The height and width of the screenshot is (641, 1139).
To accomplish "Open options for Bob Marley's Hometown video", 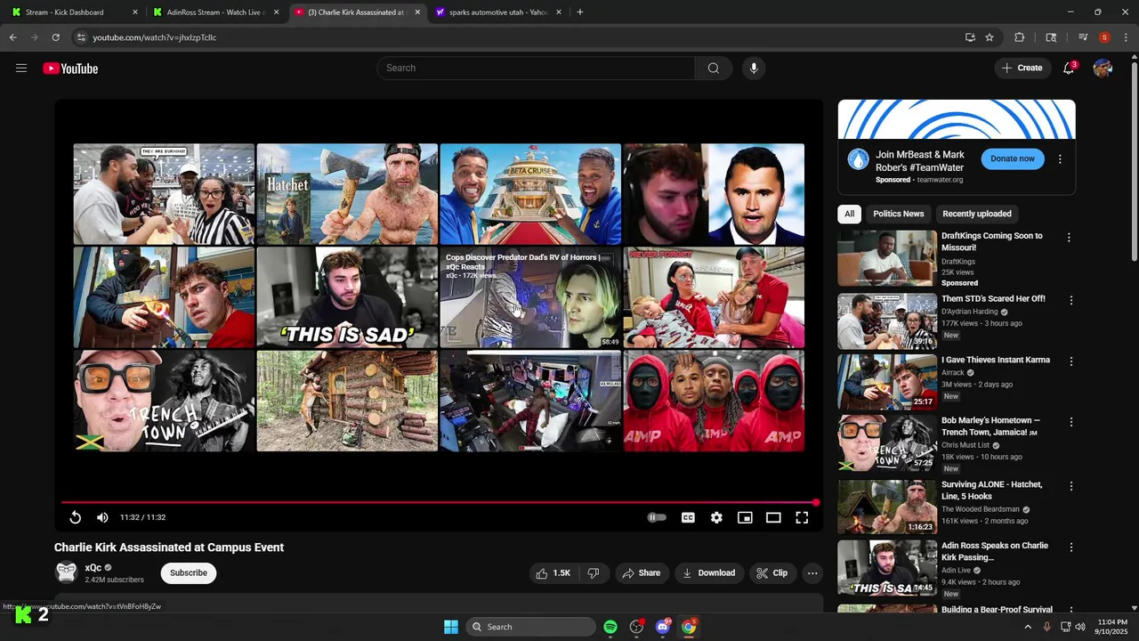I will tap(1070, 422).
